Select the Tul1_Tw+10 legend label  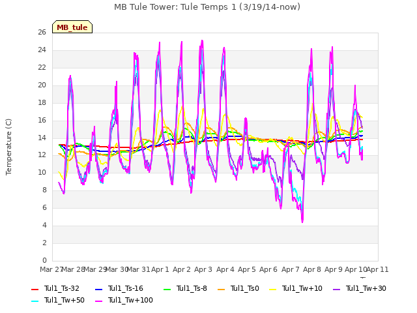[302, 288]
